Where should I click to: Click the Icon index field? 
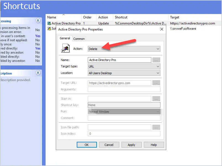(124, 134)
